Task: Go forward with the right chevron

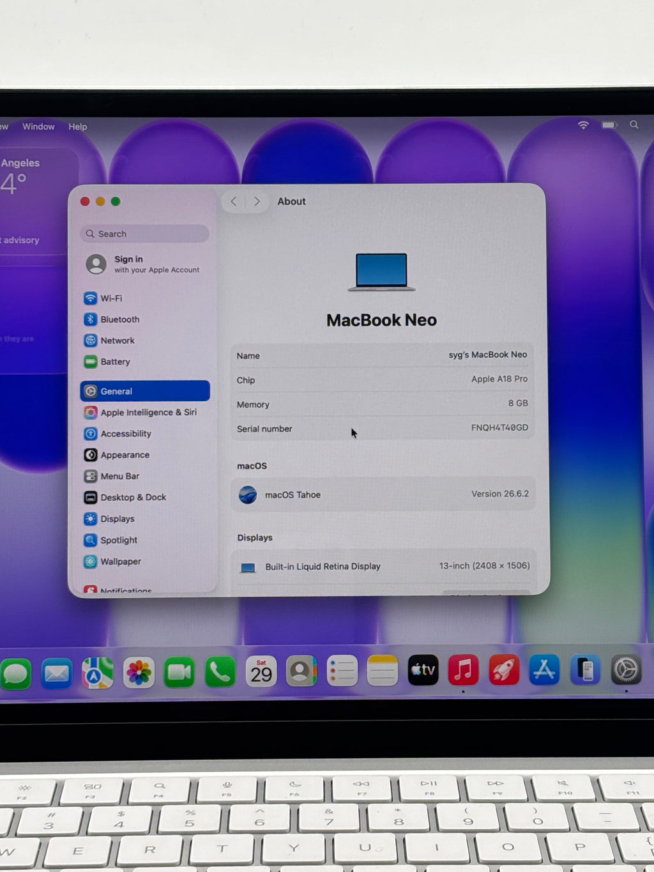Action: [x=257, y=201]
